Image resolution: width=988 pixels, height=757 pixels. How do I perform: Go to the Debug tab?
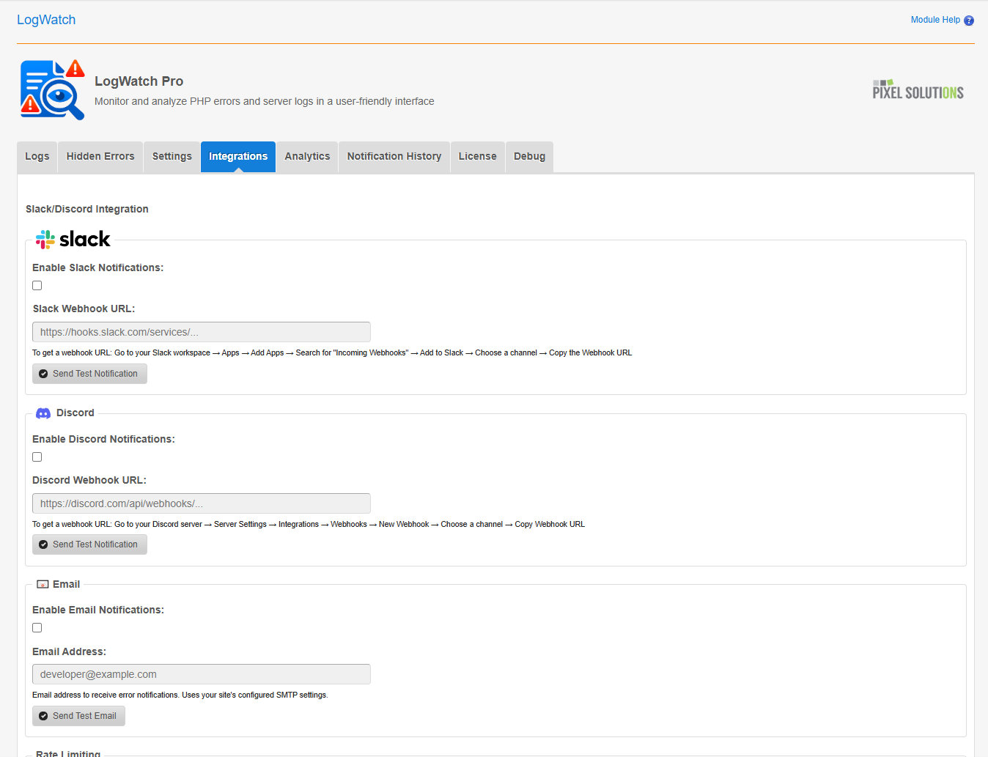(529, 156)
